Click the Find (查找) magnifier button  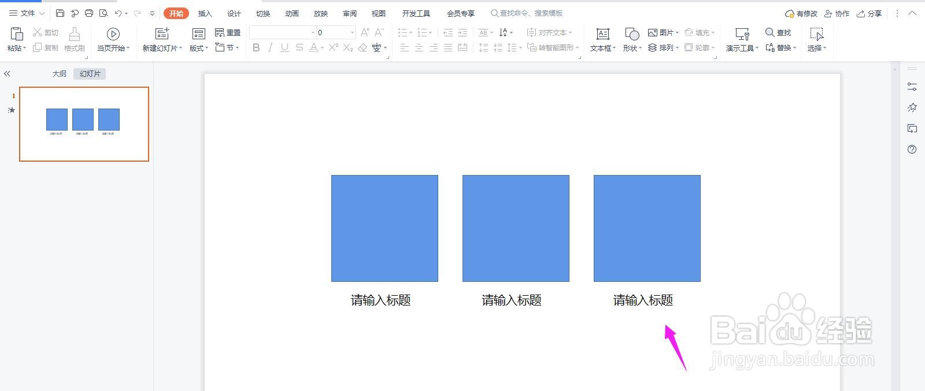pos(778,32)
